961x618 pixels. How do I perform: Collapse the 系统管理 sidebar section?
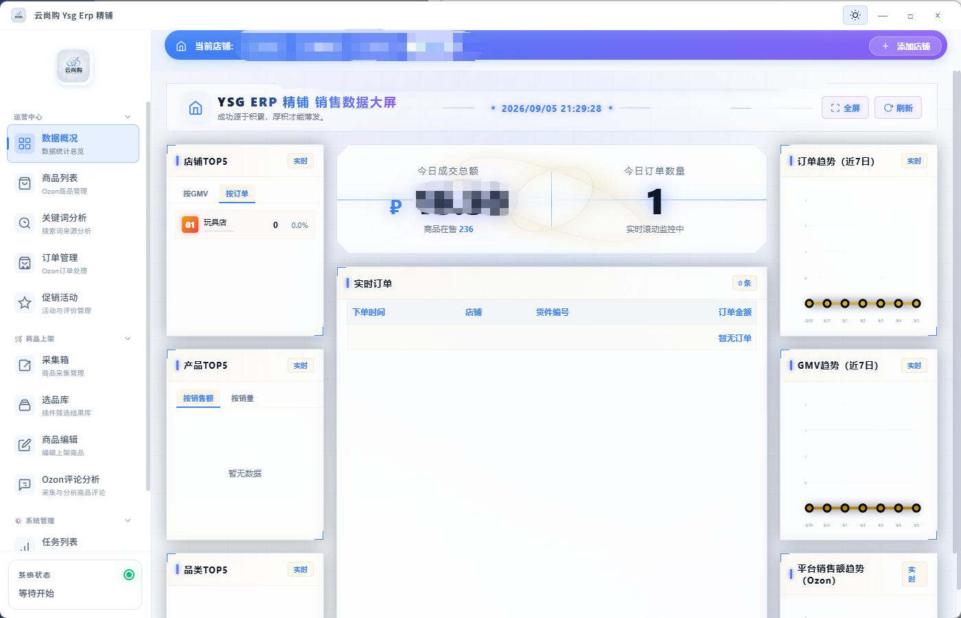[x=128, y=520]
